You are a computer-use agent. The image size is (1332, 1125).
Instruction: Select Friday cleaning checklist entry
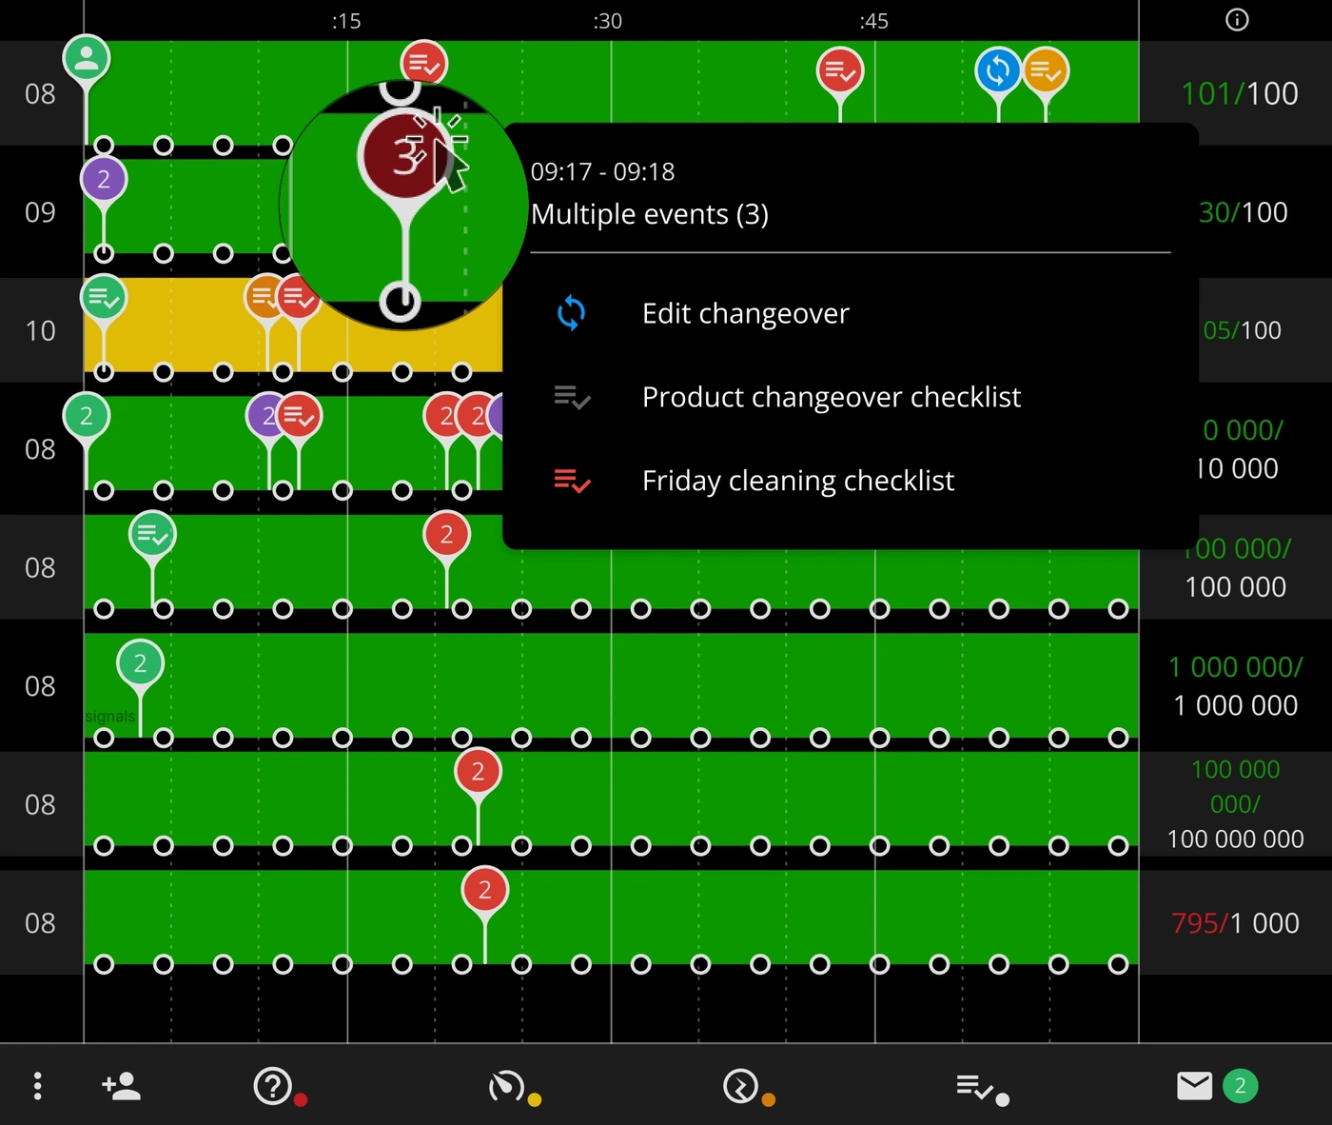(x=798, y=481)
